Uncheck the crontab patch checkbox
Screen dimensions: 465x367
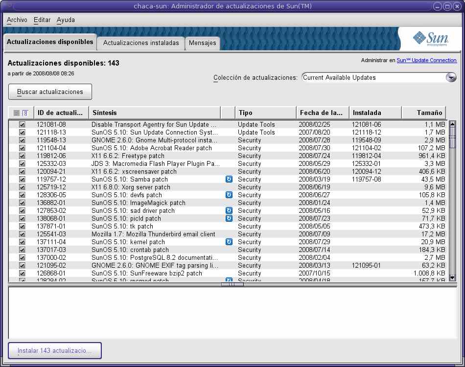pos(22,250)
